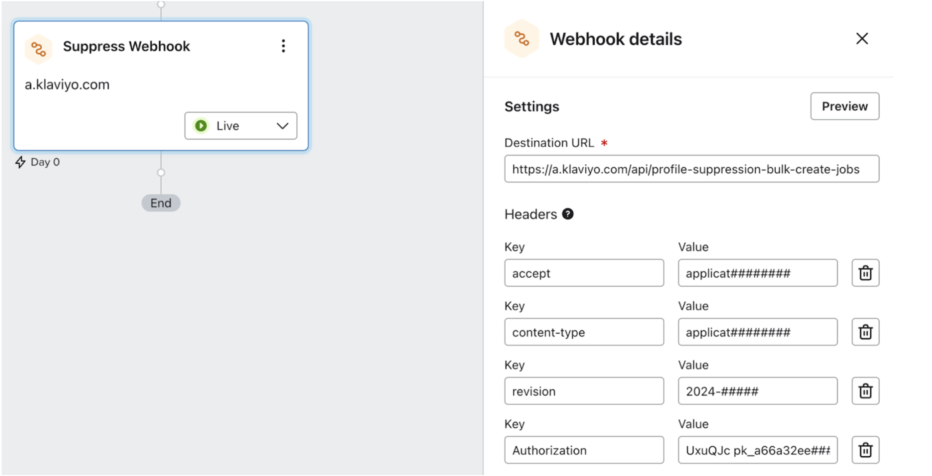932x476 pixels.
Task: Open the Live status dropdown
Action: [241, 126]
